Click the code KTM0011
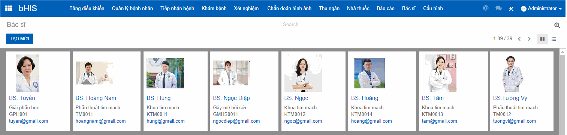The width and height of the screenshot is (567, 135). pyautogui.click(x=157, y=114)
